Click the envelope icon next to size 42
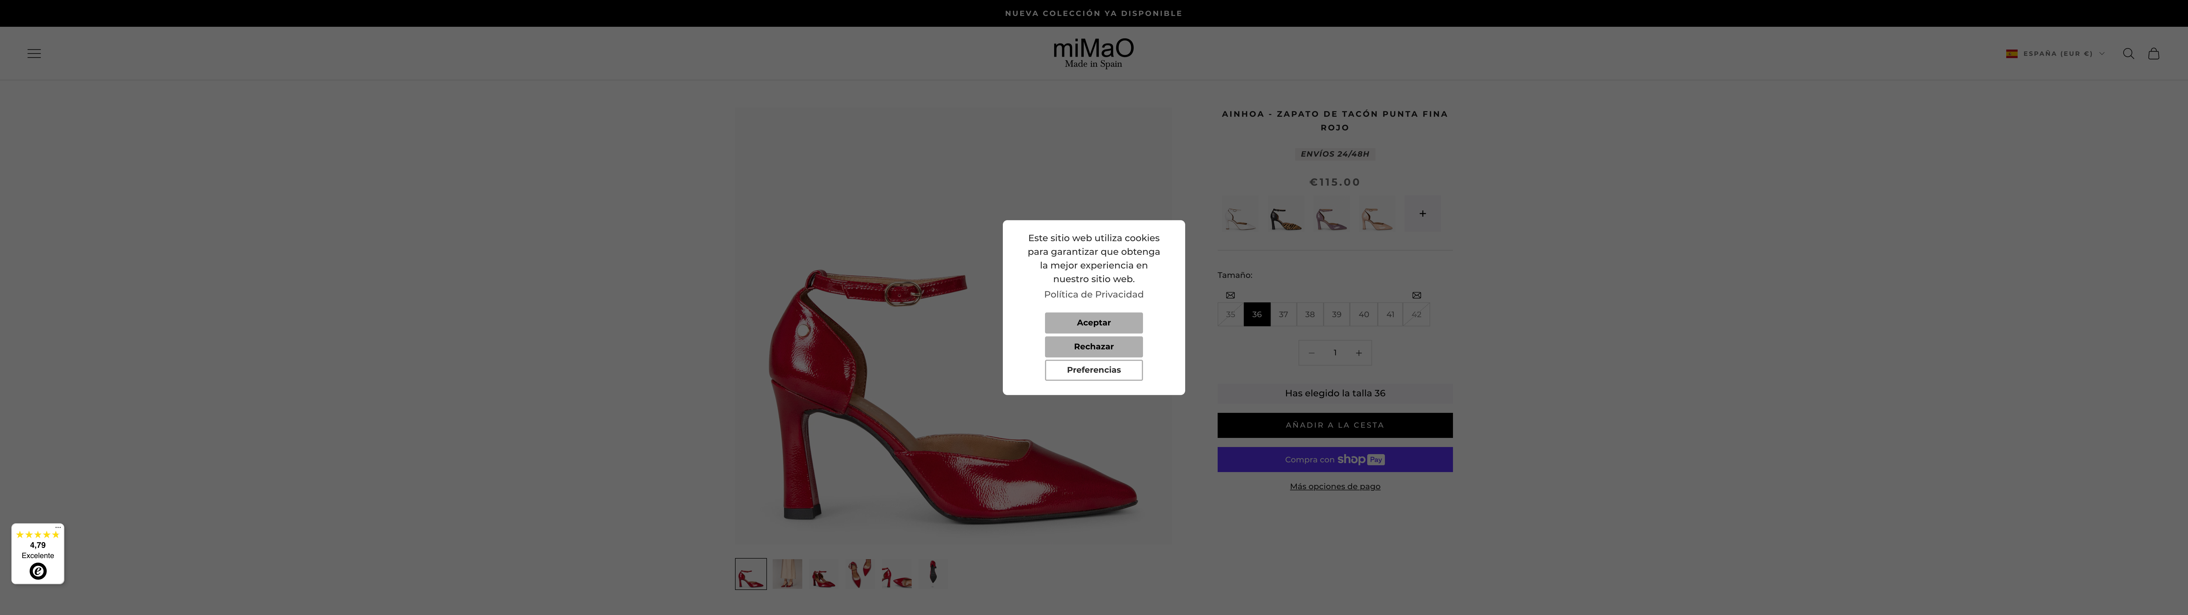Viewport: 2188px width, 615px height. (1416, 295)
